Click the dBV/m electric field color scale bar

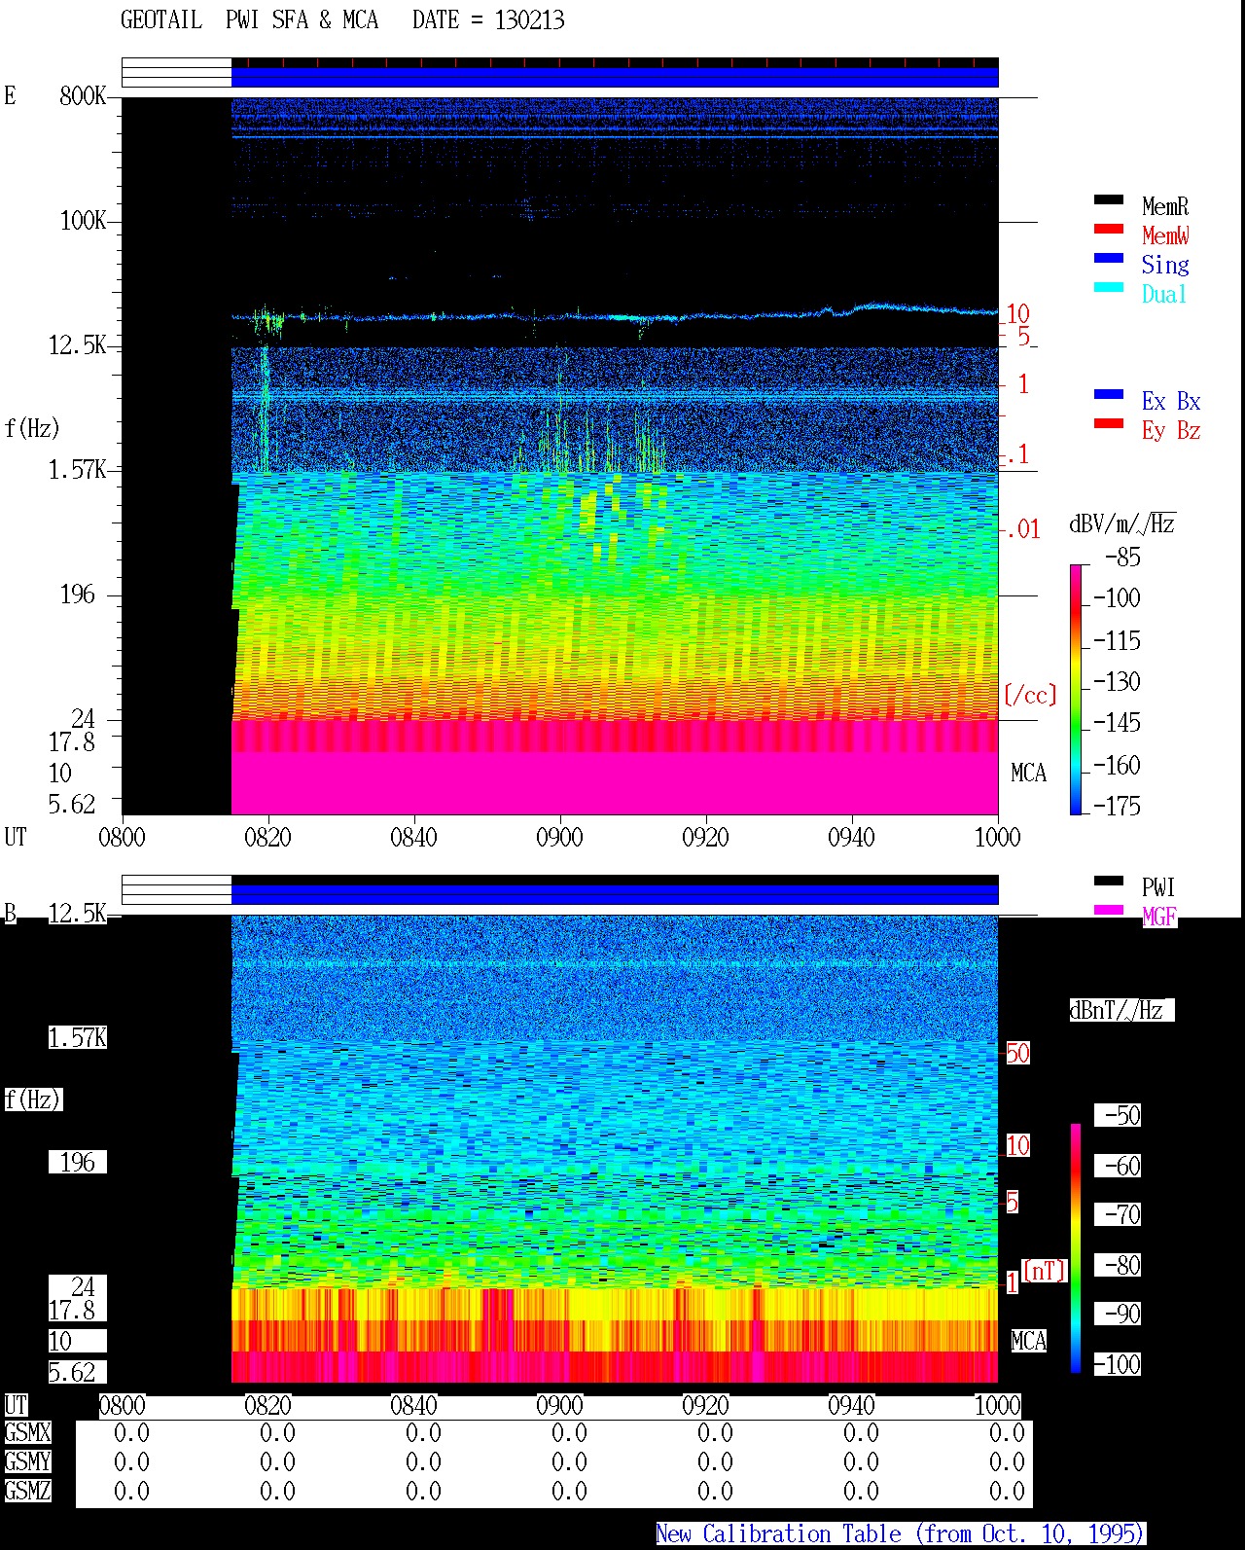coord(1076,689)
